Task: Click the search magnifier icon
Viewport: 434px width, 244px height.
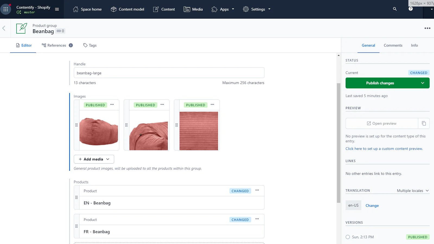Action: point(395,9)
